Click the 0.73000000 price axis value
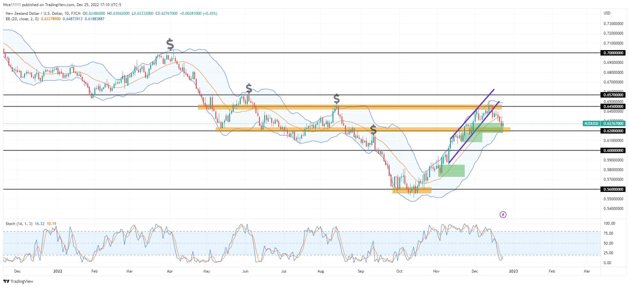This screenshot has height=287, width=630. pyautogui.click(x=613, y=24)
